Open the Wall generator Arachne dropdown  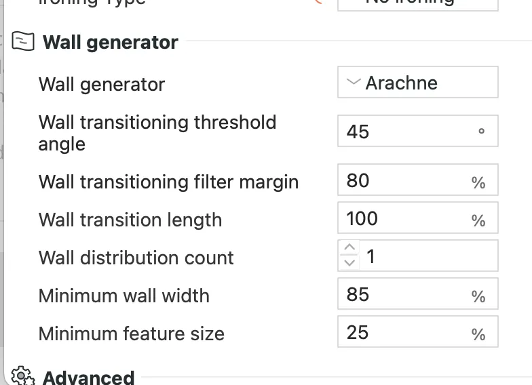tap(418, 82)
